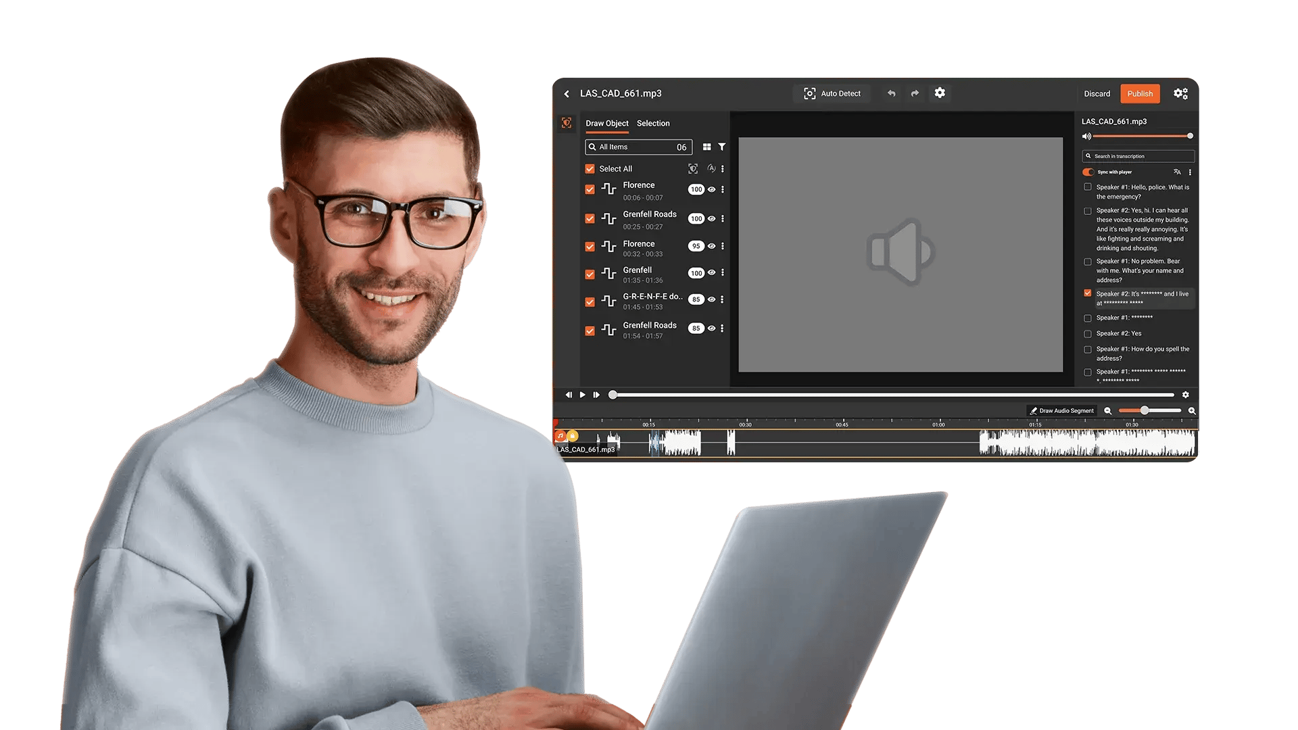
Task: Click the filter funnel icon
Action: point(722,147)
